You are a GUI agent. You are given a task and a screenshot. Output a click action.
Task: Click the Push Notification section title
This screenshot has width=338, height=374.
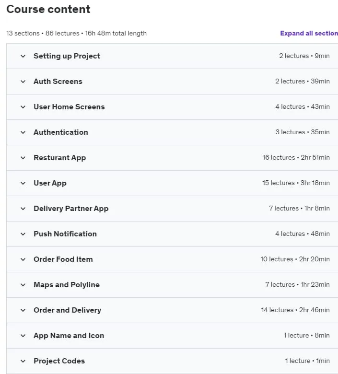65,234
